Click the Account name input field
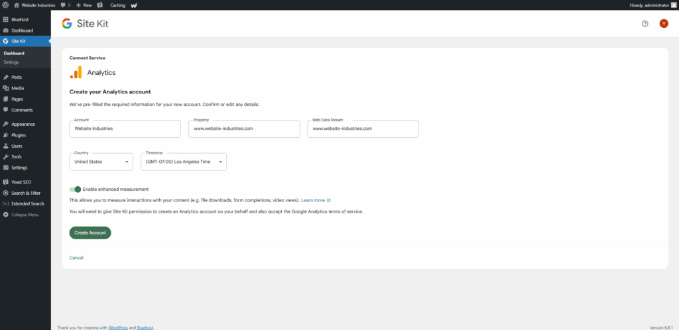Image resolution: width=679 pixels, height=330 pixels. (125, 129)
